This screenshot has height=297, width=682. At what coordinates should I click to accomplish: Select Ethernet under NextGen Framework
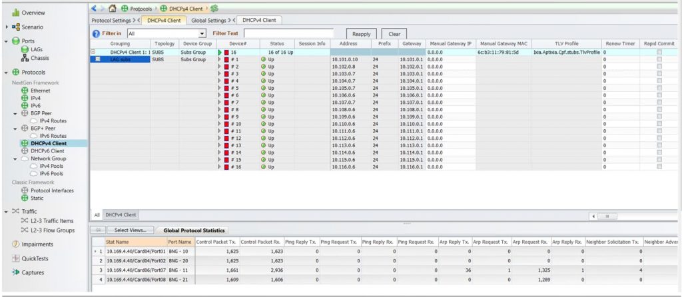40,91
